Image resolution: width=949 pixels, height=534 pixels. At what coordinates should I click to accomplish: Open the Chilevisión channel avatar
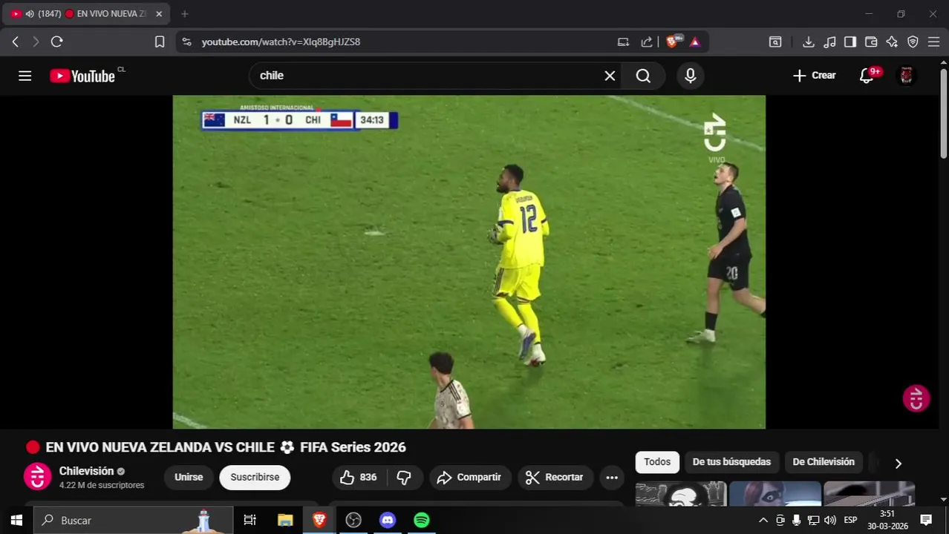(37, 476)
